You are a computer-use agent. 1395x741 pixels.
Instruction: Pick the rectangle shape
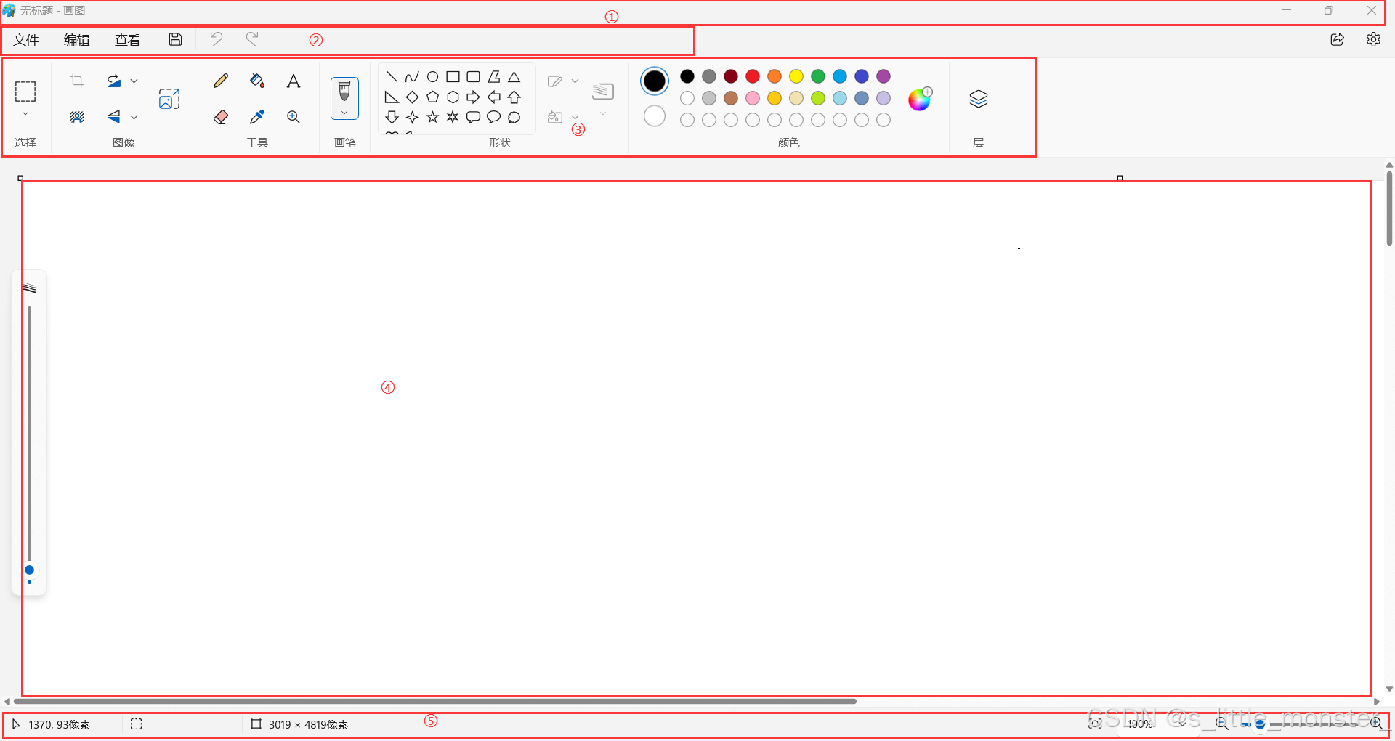click(453, 76)
